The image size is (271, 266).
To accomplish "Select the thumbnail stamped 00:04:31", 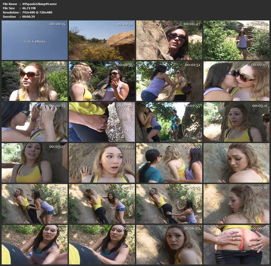I will pos(35,203).
